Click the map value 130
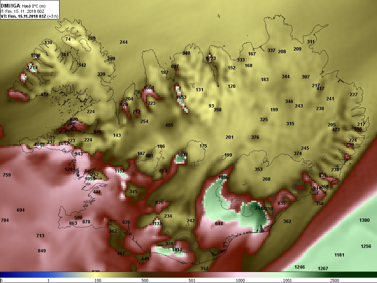Image resolution: width=377 pixels, height=283 pixels. [x=48, y=43]
